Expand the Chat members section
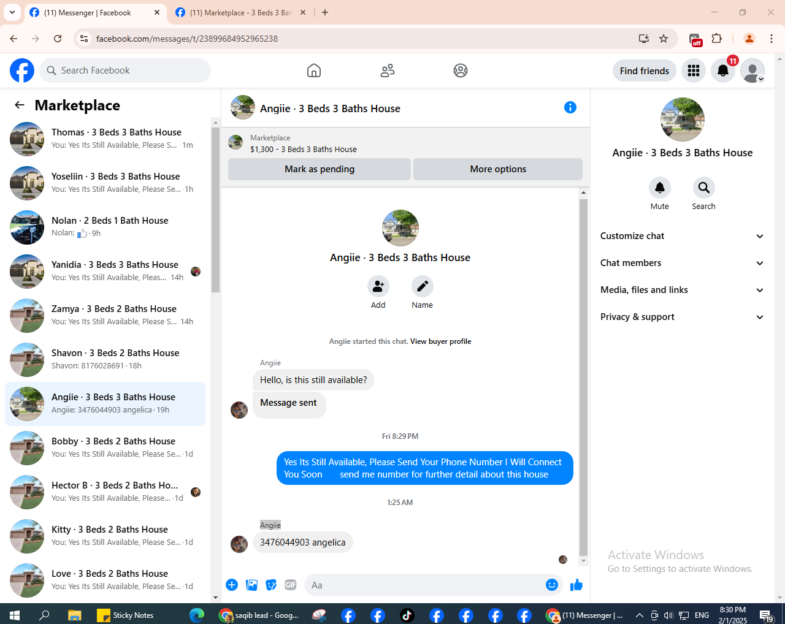 pos(682,263)
